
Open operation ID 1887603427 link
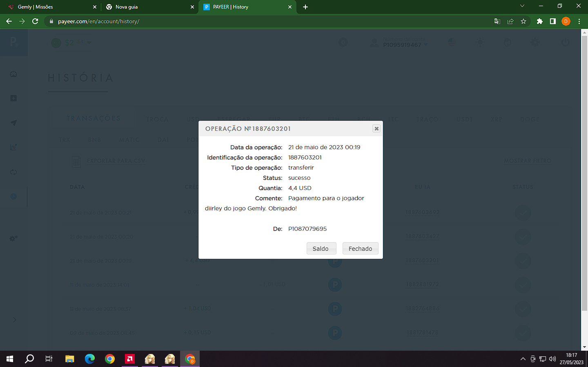(x=423, y=236)
